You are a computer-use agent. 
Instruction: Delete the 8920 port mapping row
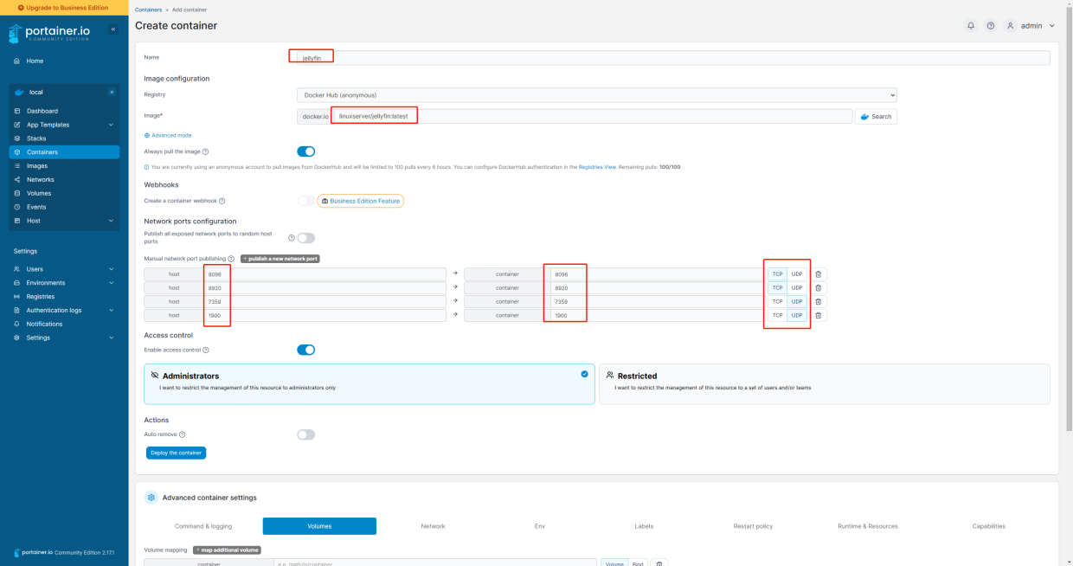click(819, 288)
